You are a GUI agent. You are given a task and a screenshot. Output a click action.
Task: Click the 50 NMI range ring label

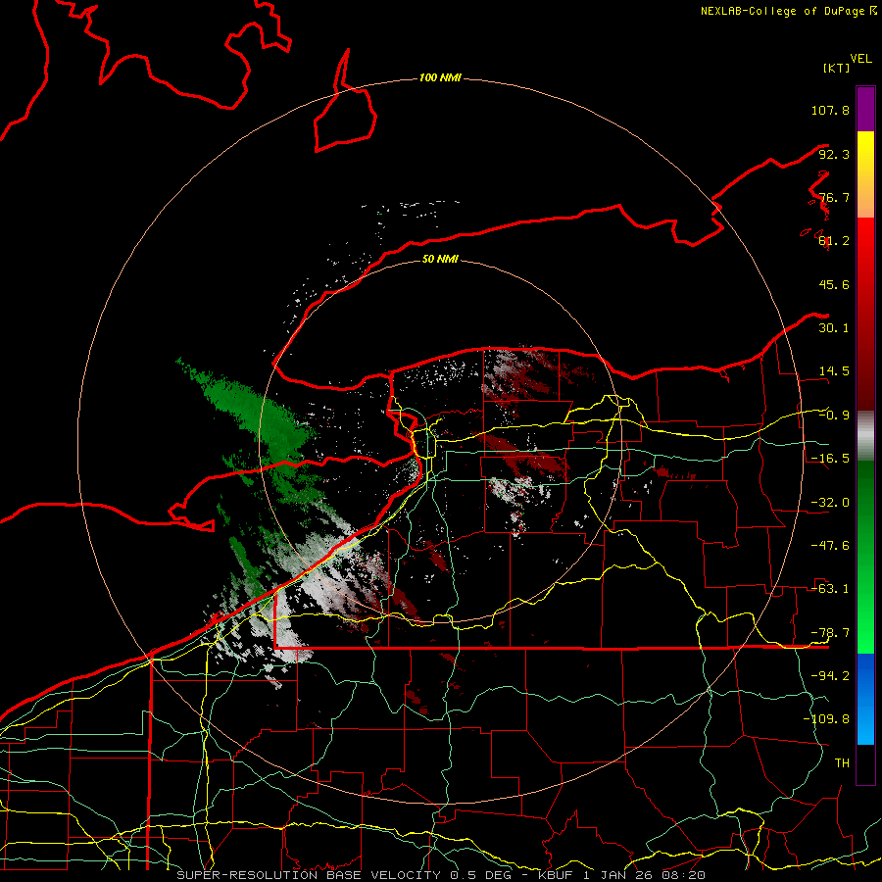[x=440, y=260]
